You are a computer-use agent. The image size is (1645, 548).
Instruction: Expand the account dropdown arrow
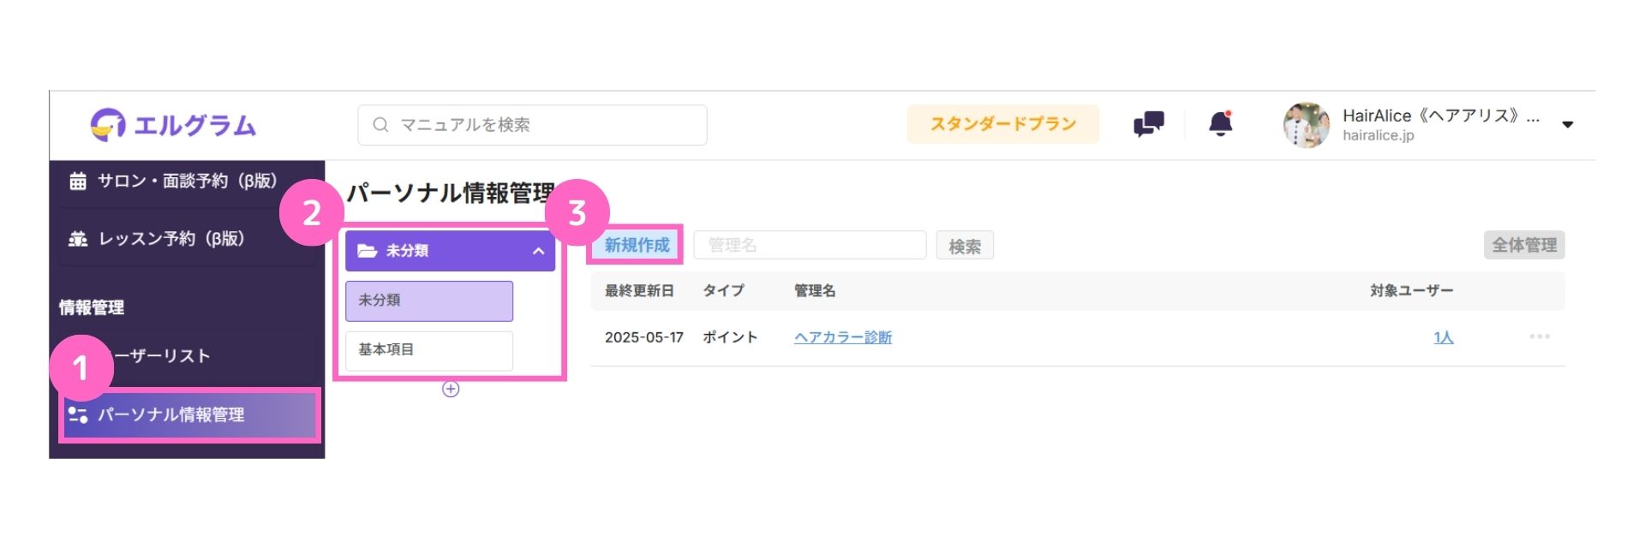tap(1568, 125)
